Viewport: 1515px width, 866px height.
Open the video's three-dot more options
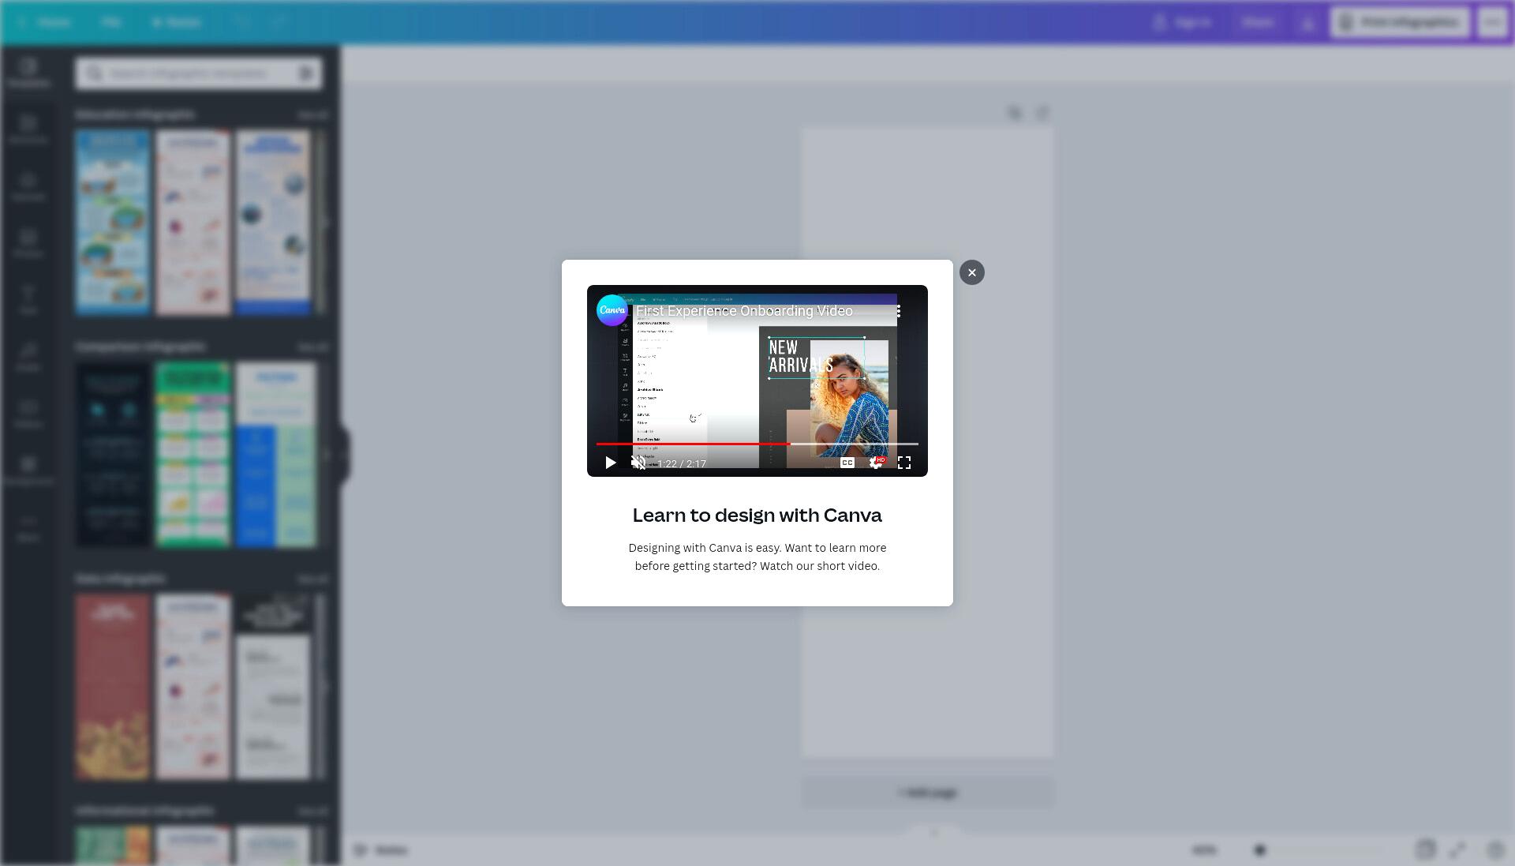[898, 311]
